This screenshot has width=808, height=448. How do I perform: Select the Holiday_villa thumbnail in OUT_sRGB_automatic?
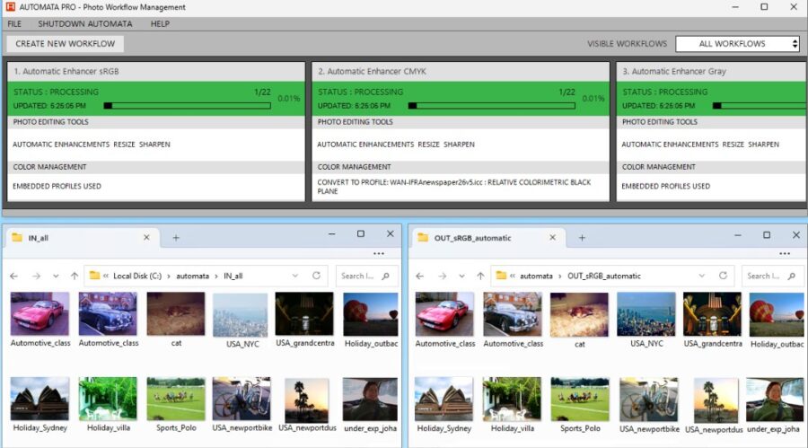coord(512,399)
